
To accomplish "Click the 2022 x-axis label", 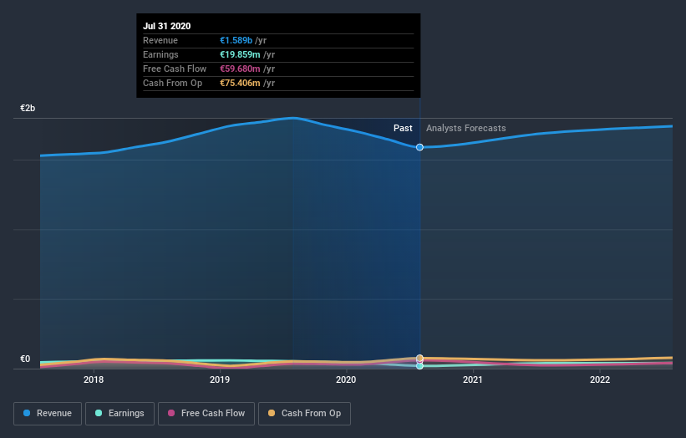I will [600, 379].
